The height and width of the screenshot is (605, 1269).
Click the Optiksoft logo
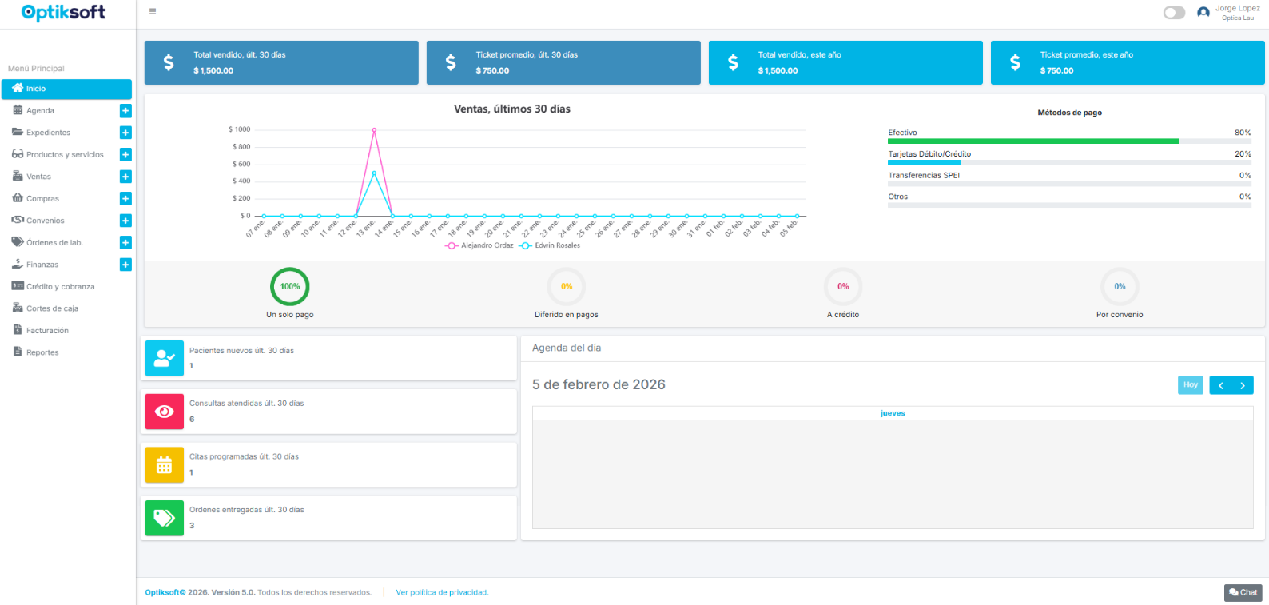63,13
